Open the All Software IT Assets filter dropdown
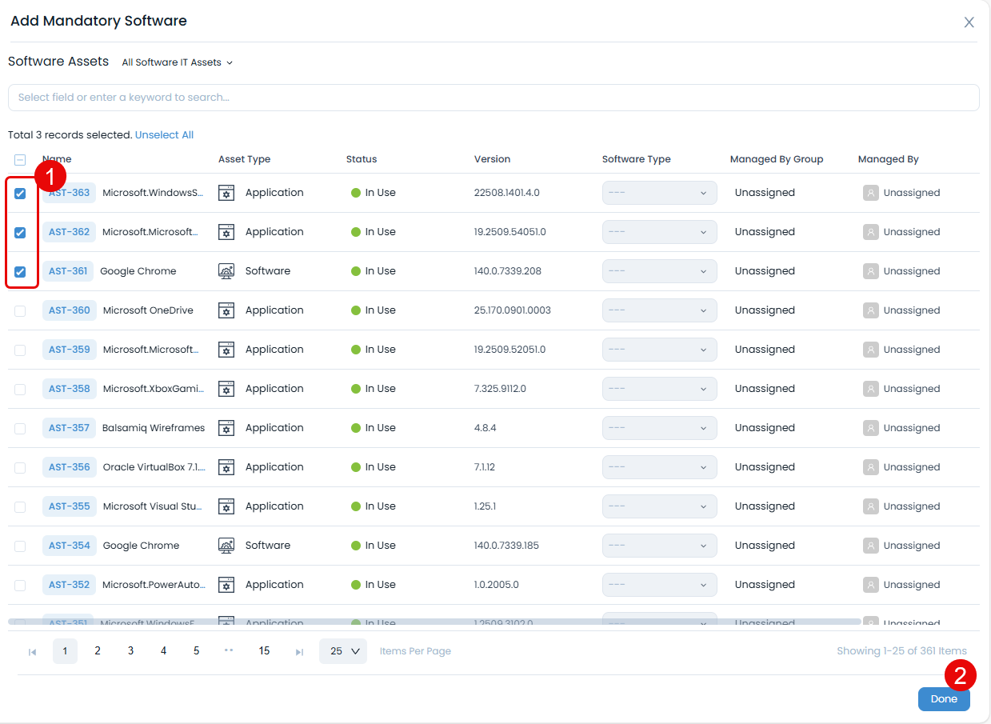The image size is (991, 724). point(177,62)
